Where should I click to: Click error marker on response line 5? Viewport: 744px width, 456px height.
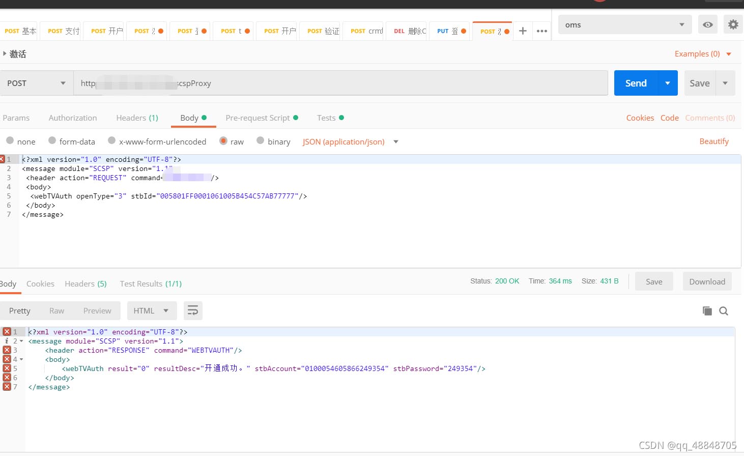click(7, 368)
